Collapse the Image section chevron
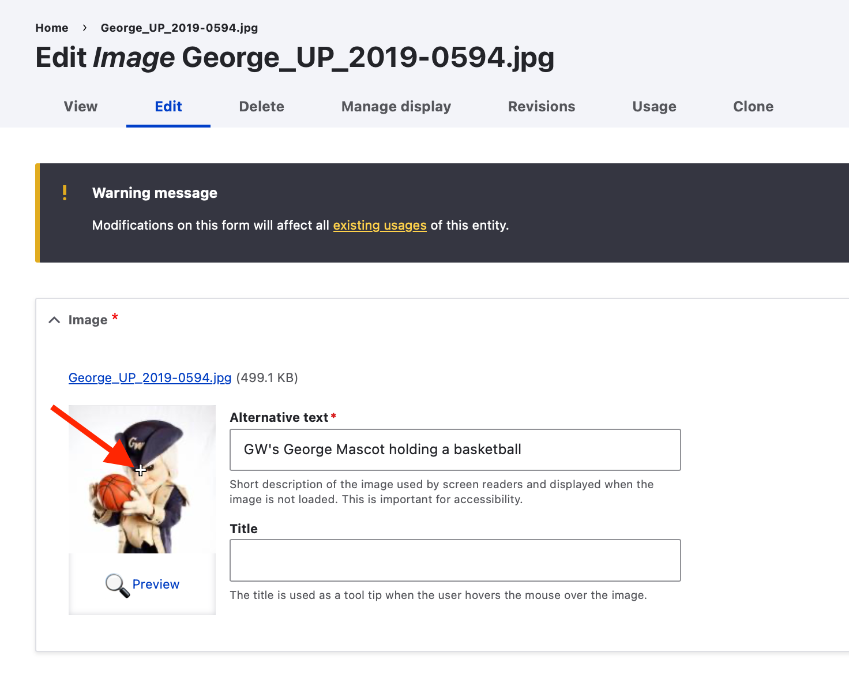 [x=54, y=320]
